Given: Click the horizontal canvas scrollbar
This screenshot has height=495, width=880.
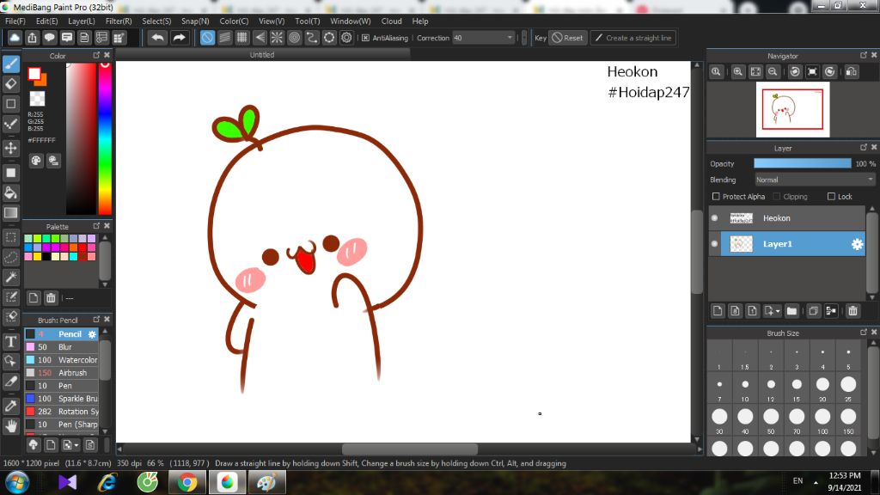Looking at the screenshot, I should [x=410, y=449].
